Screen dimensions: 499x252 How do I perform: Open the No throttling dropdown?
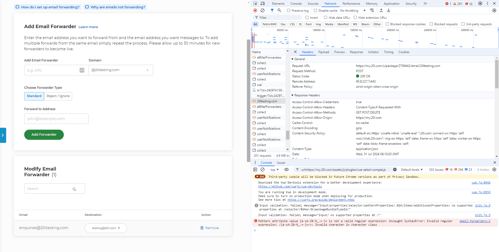click(353, 11)
